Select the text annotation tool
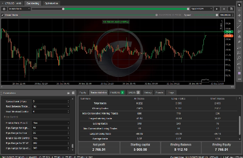 pyautogui.click(x=239, y=68)
